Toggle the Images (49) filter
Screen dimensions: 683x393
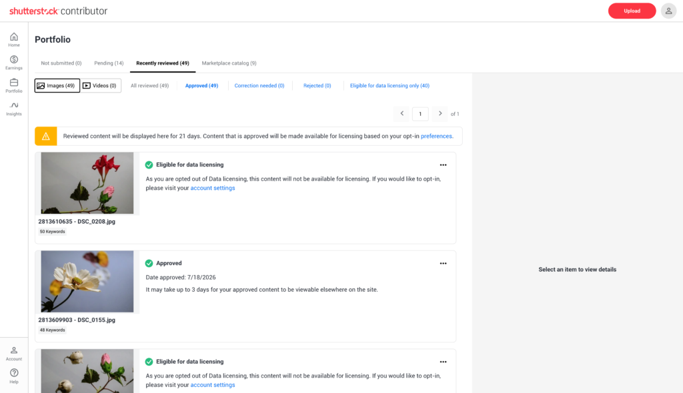tap(57, 86)
